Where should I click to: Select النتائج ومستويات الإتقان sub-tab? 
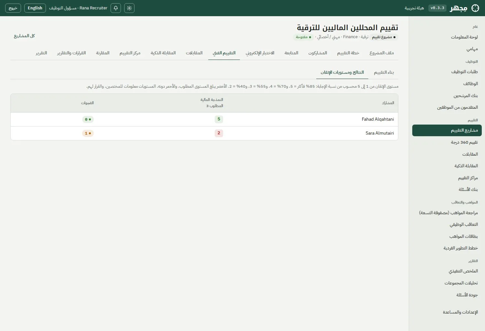(x=342, y=72)
